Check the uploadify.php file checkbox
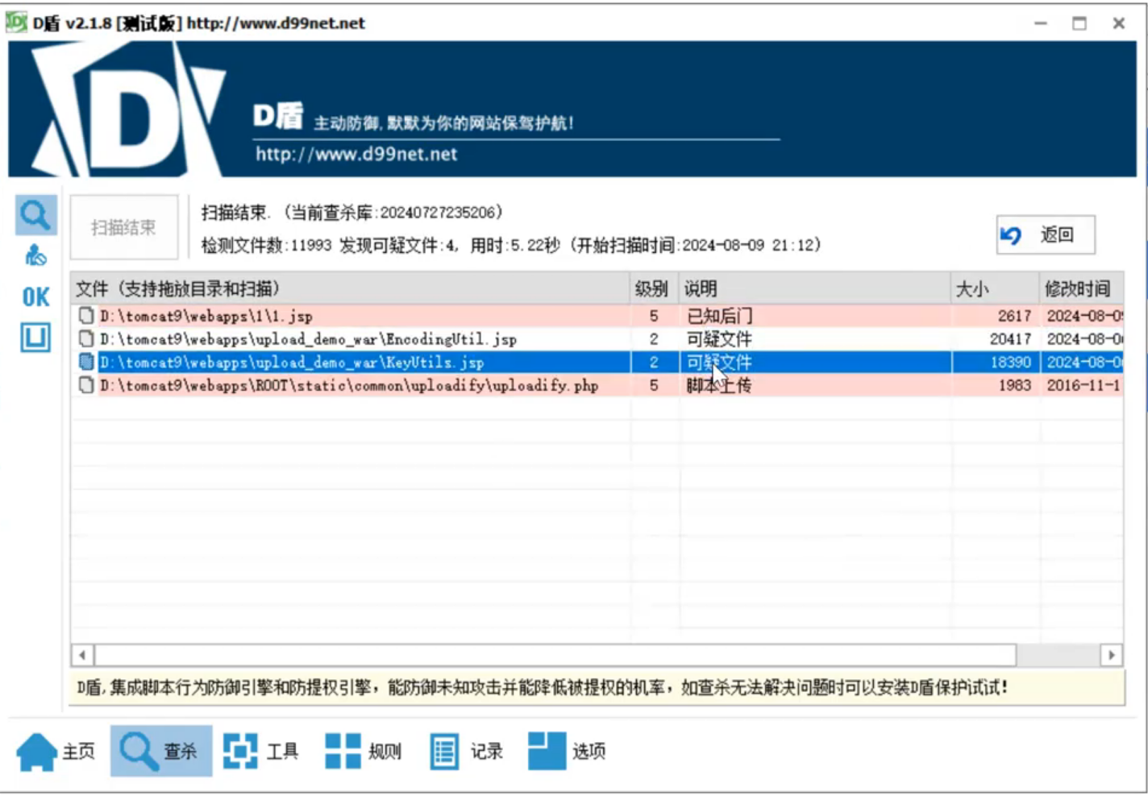The image size is (1148, 796). [86, 386]
